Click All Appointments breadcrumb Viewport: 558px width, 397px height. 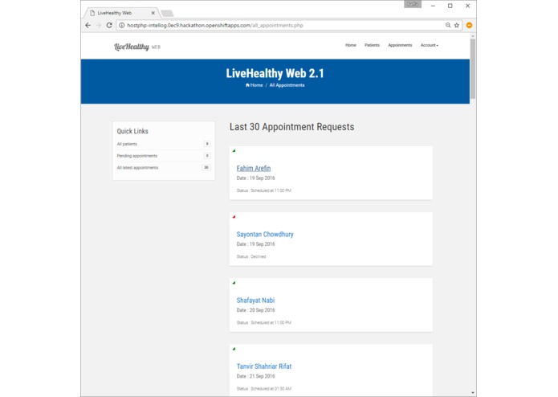point(287,85)
